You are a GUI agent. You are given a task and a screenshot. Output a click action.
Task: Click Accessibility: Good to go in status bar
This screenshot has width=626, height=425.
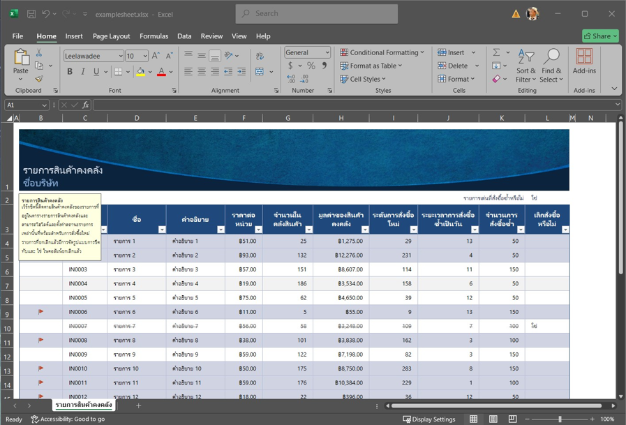coord(68,419)
